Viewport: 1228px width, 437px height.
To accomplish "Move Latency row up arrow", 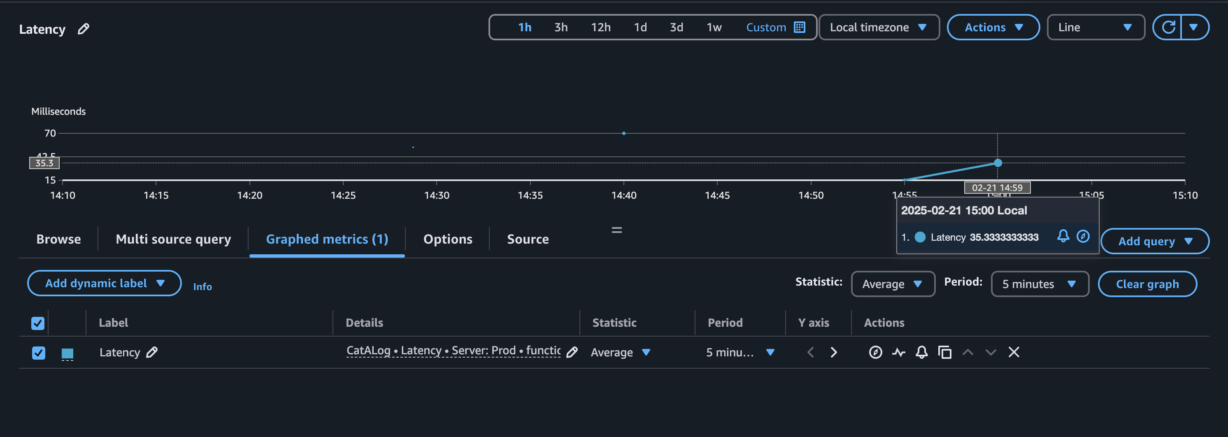I will pos(968,352).
